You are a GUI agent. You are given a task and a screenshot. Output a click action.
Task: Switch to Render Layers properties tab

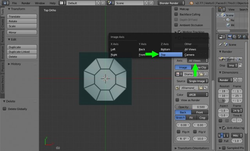click(234, 37)
